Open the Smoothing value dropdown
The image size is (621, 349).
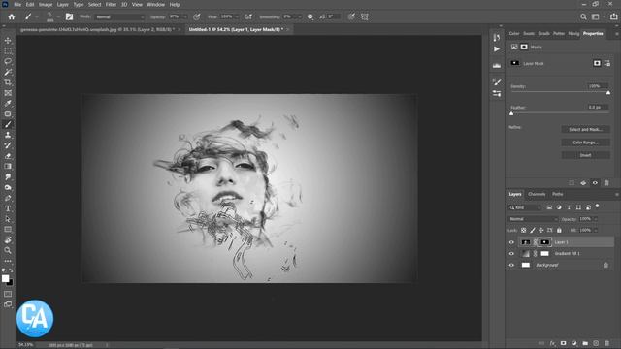tap(299, 17)
